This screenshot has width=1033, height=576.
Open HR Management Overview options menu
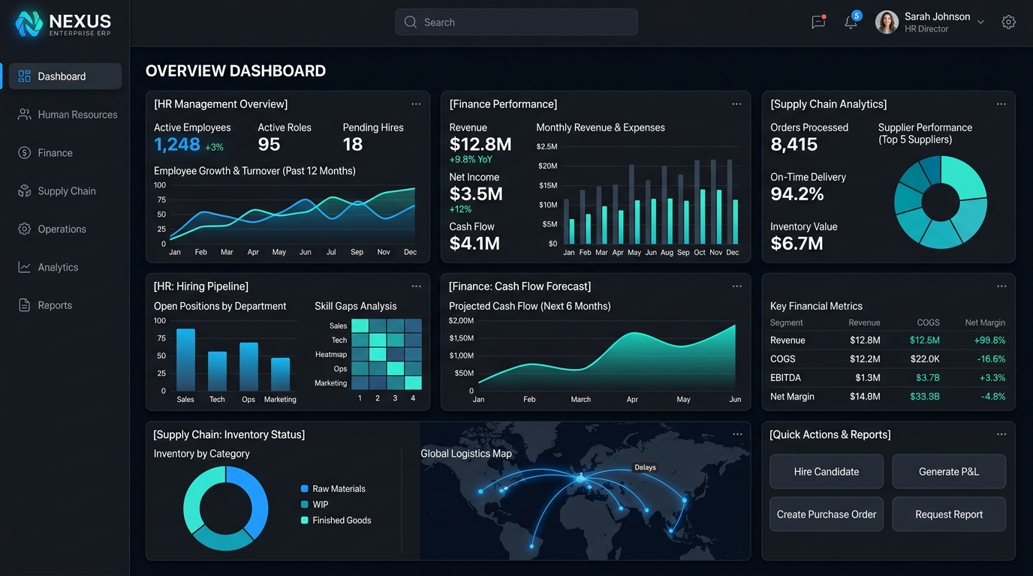[x=416, y=104]
